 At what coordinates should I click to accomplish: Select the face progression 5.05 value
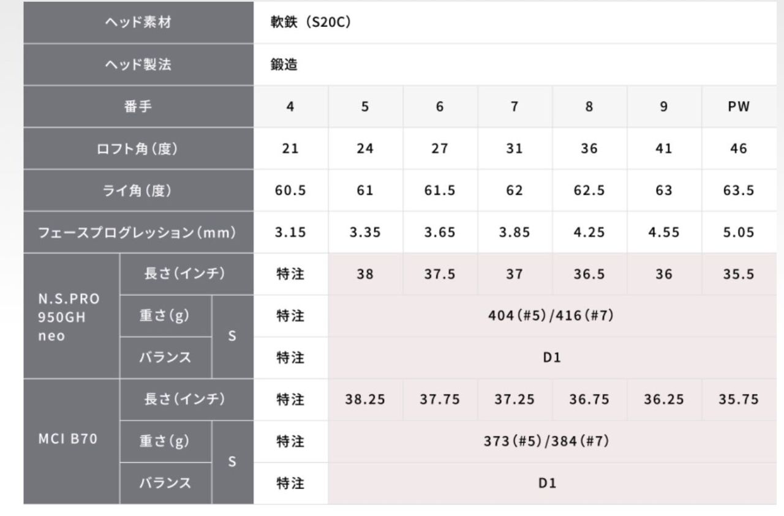[739, 233]
